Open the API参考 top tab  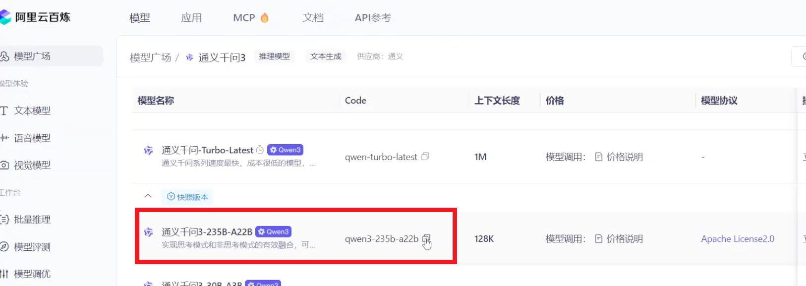click(373, 18)
